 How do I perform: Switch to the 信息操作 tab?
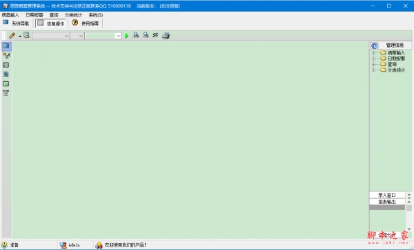coord(50,23)
